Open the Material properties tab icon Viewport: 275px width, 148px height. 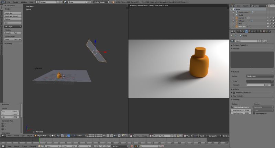pyautogui.click(x=261, y=31)
